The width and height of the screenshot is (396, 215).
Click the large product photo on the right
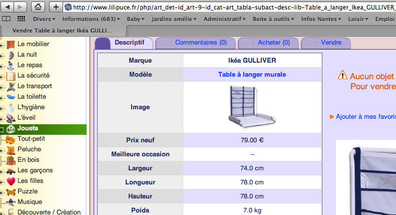[x=366, y=177]
